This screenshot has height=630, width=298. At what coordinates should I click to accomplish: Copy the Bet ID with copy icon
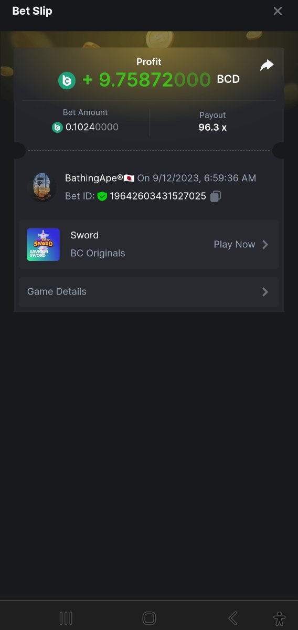pyautogui.click(x=216, y=196)
